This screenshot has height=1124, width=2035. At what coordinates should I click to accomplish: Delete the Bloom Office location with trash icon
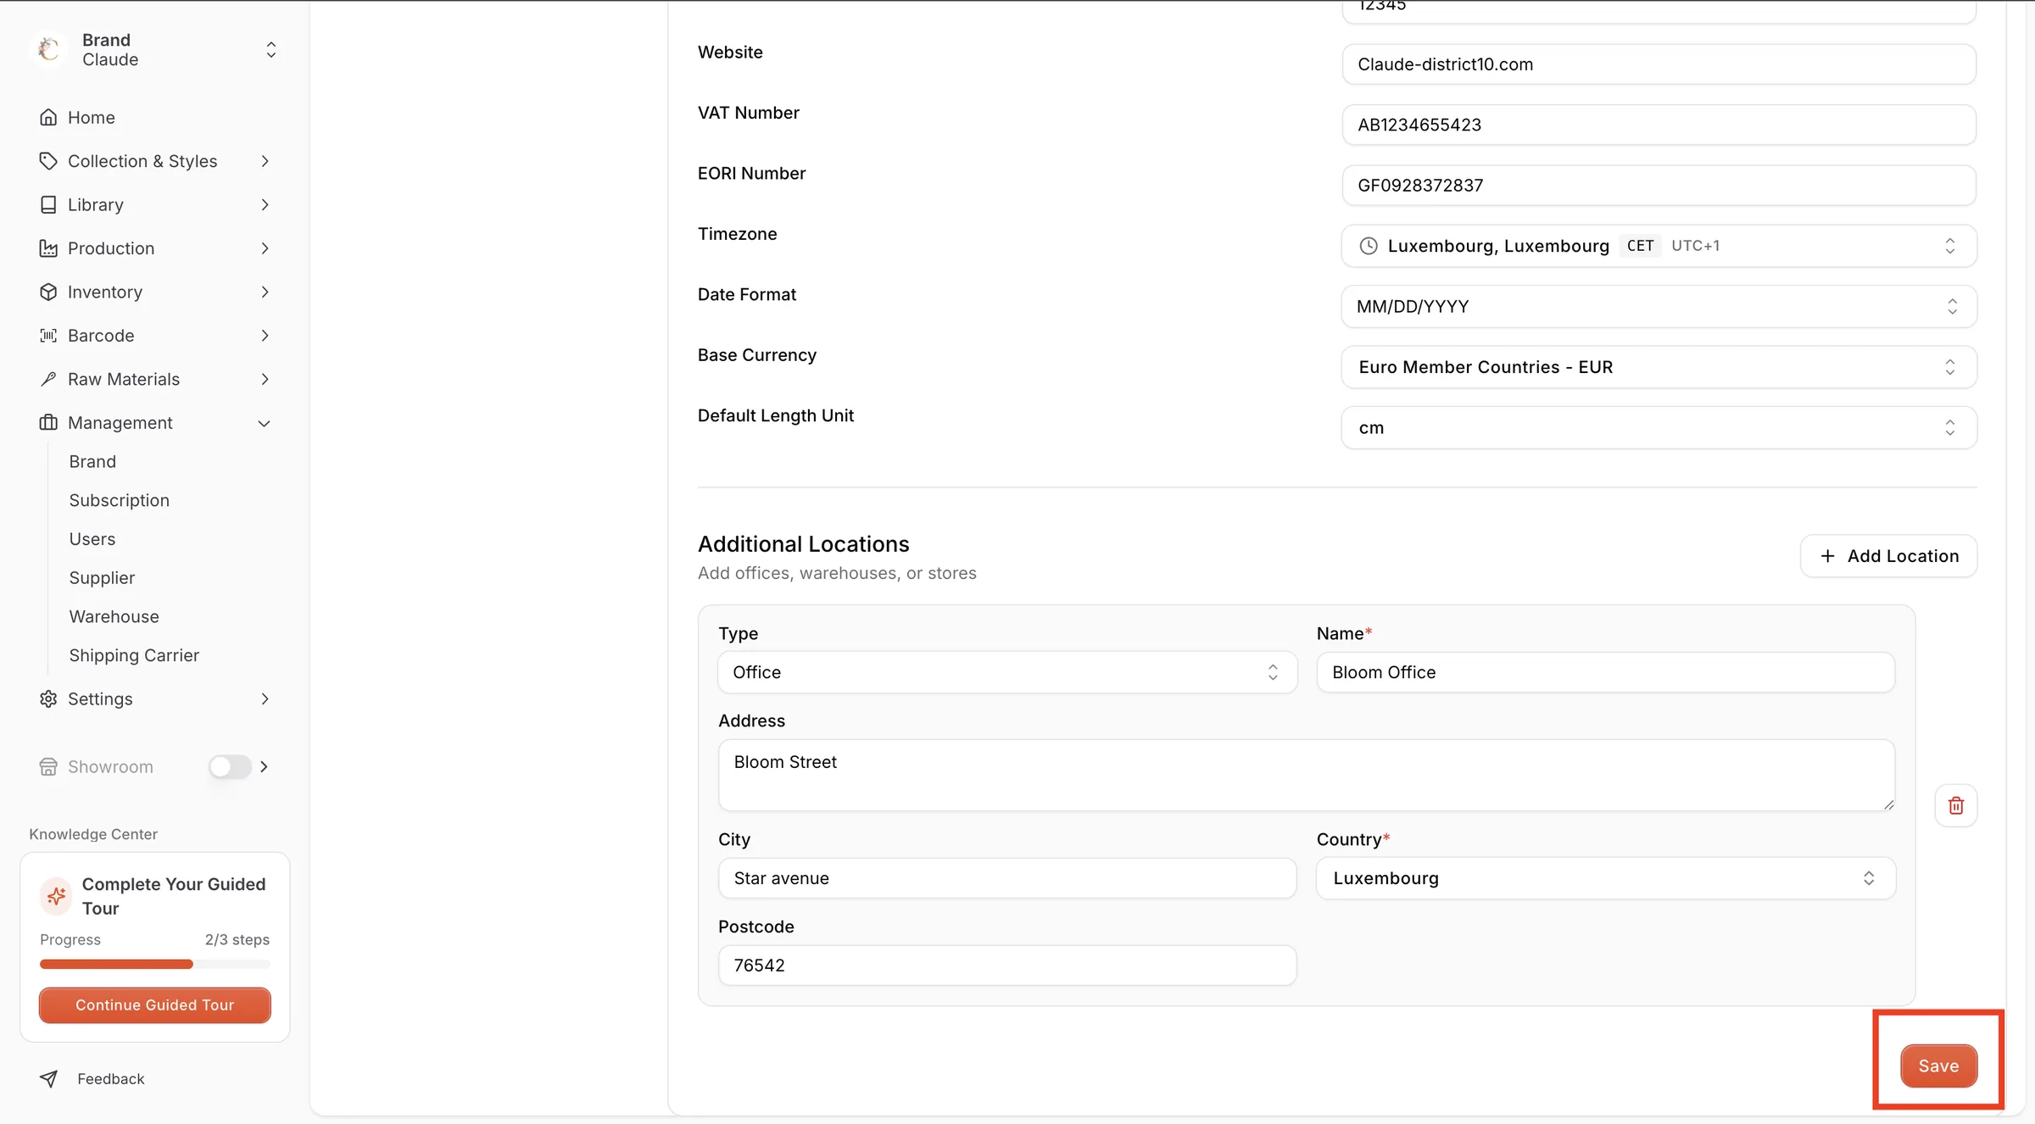click(x=1956, y=805)
